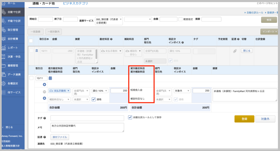The width and height of the screenshot is (280, 151).
Task: Tick the checkbox left of the bank icon
Action: [31, 51]
